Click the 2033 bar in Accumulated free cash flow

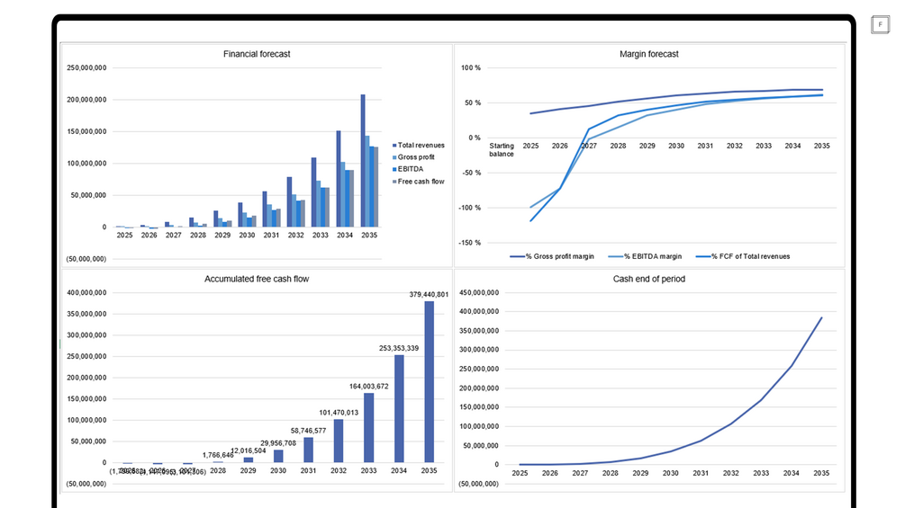click(x=369, y=428)
